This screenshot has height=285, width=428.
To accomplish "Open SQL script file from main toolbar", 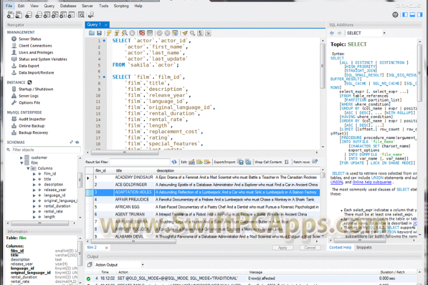I will (19, 15).
